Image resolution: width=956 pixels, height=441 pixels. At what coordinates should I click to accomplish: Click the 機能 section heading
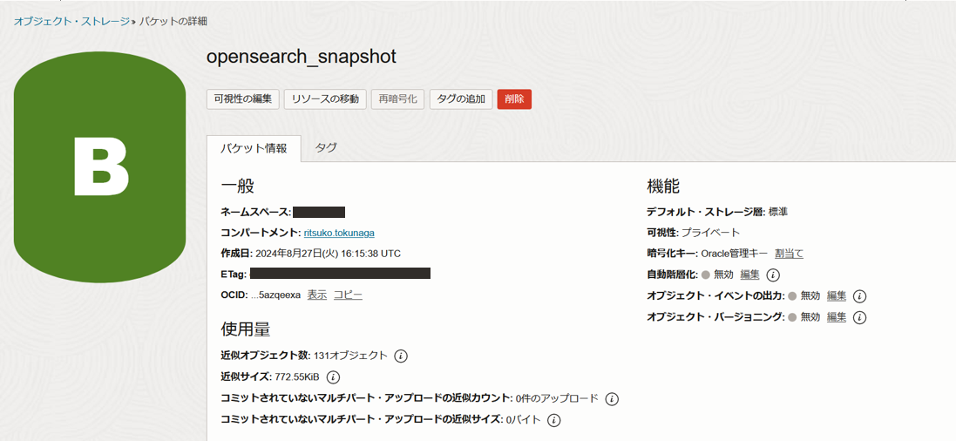(663, 186)
